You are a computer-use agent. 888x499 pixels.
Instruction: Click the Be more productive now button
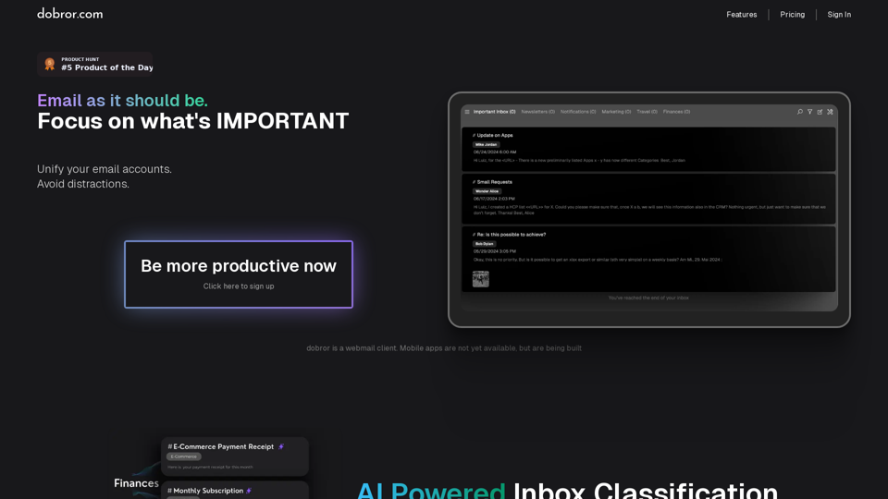(239, 274)
